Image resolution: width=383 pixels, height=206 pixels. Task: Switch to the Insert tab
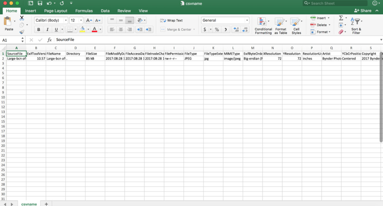pos(30,11)
